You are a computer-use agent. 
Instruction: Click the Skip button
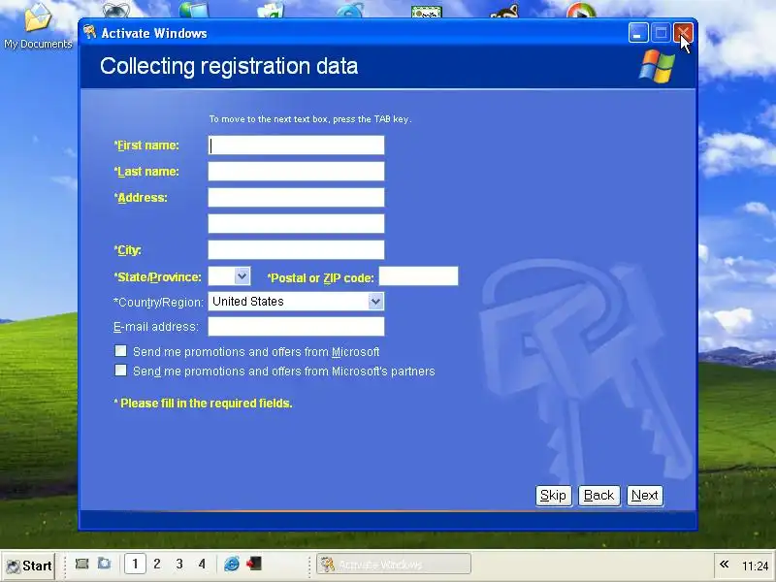(x=553, y=496)
